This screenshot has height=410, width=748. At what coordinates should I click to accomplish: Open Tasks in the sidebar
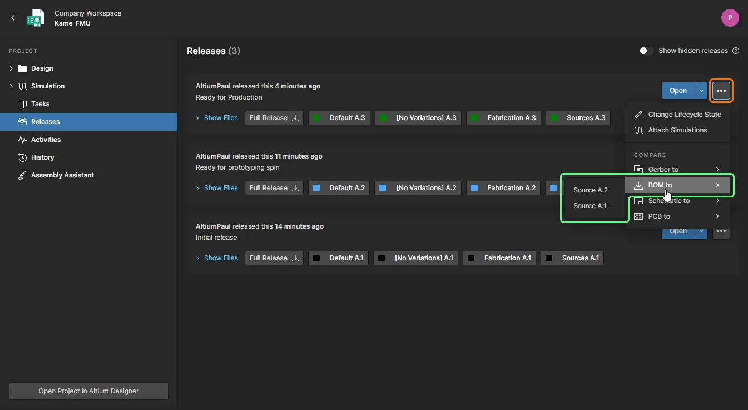pyautogui.click(x=88, y=104)
